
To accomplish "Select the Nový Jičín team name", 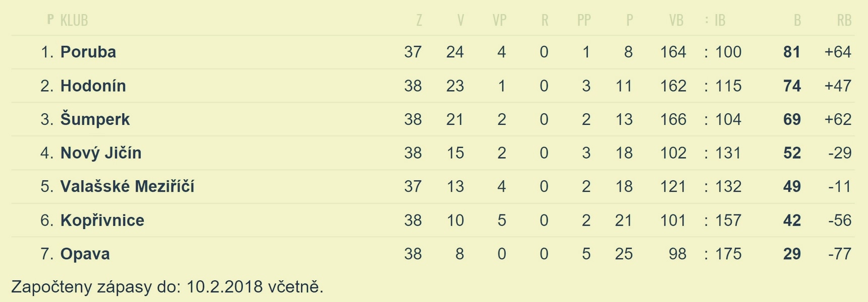I will pyautogui.click(x=101, y=153).
